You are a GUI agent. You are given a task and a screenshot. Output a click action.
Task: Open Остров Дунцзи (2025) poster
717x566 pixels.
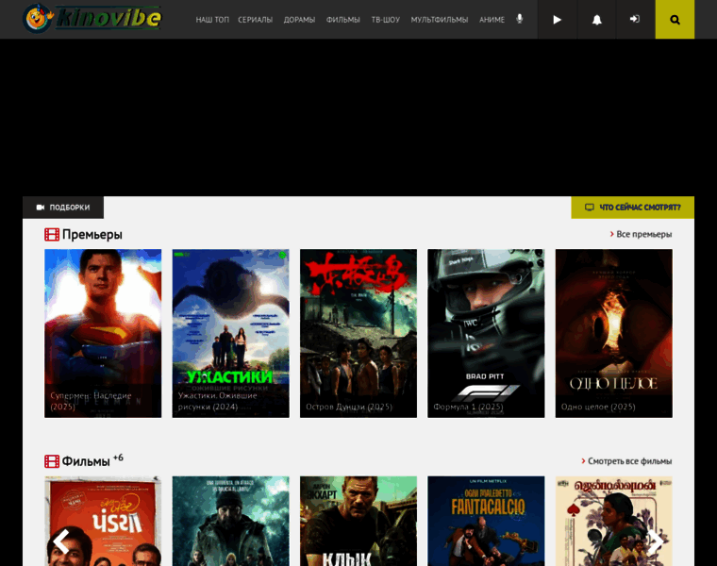(358, 333)
